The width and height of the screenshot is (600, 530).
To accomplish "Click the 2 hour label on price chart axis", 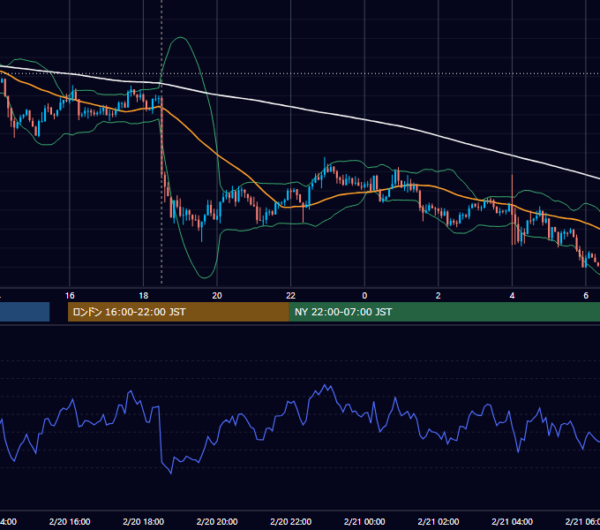I will [439, 295].
